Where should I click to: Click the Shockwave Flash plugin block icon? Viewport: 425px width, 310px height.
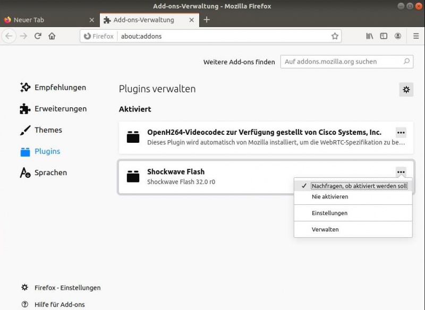coord(133,176)
